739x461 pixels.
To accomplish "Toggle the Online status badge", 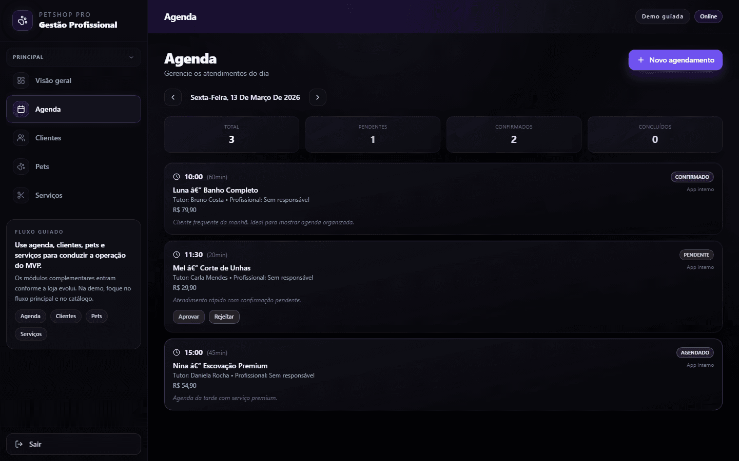I will (708, 16).
